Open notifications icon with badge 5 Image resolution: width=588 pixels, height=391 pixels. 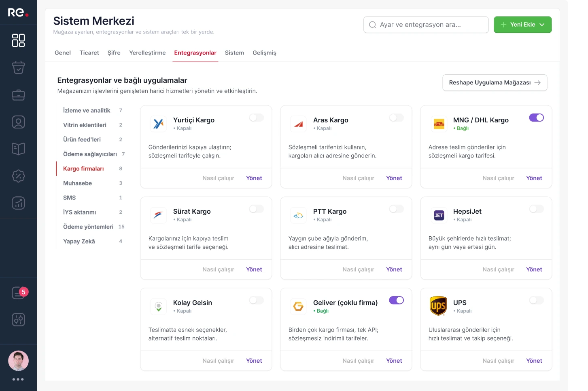click(19, 293)
